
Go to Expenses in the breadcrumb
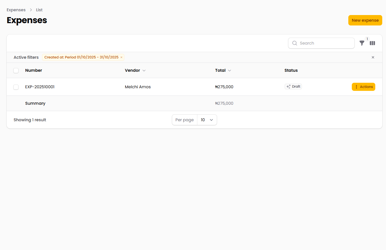[16, 10]
